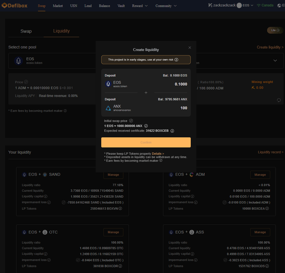Show info about expected BOXCEB certificate
The image size is (285, 273).
click(x=172, y=131)
